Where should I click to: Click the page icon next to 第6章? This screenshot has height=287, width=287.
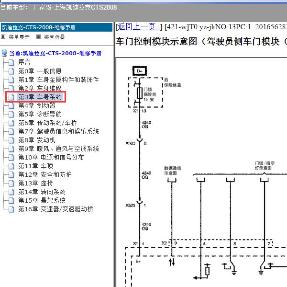(x=11, y=123)
